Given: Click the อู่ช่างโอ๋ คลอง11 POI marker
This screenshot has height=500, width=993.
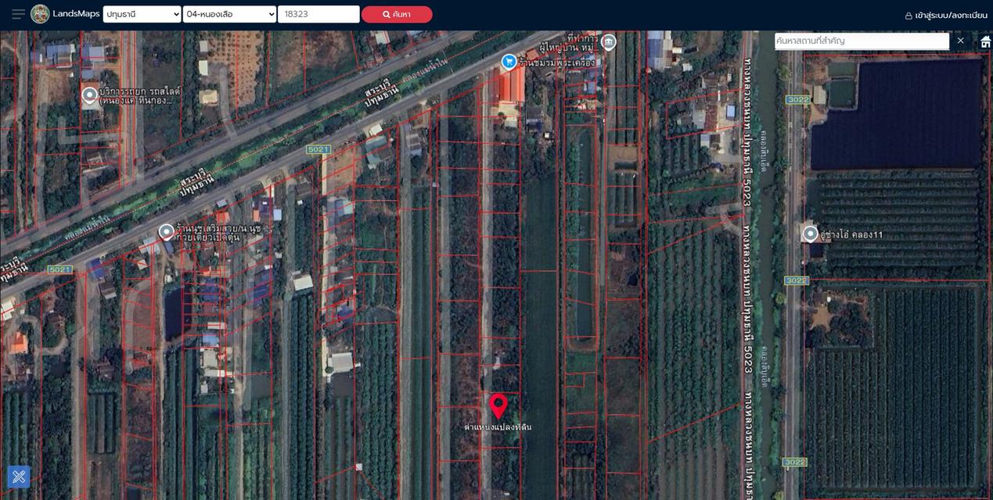Looking at the screenshot, I should [x=809, y=234].
